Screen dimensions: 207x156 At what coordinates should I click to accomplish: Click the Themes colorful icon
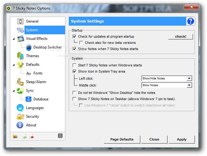20,56
